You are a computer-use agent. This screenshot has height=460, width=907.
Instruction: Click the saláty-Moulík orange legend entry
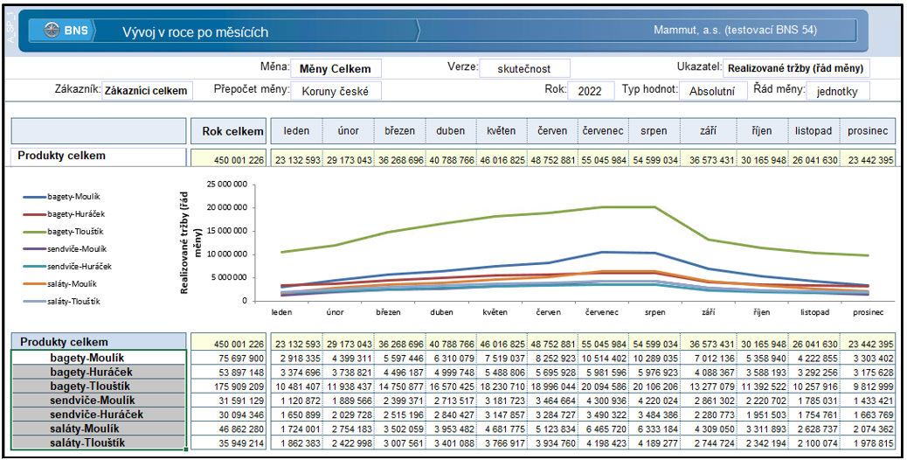(59, 284)
